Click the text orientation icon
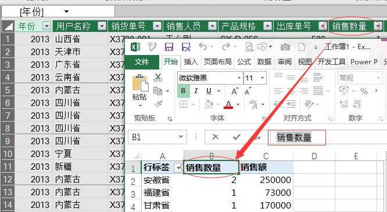 [309, 104]
